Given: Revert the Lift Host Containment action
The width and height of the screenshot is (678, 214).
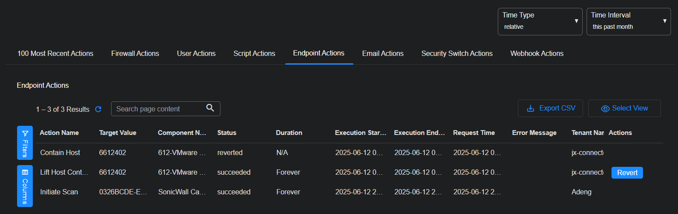Looking at the screenshot, I should (x=627, y=173).
